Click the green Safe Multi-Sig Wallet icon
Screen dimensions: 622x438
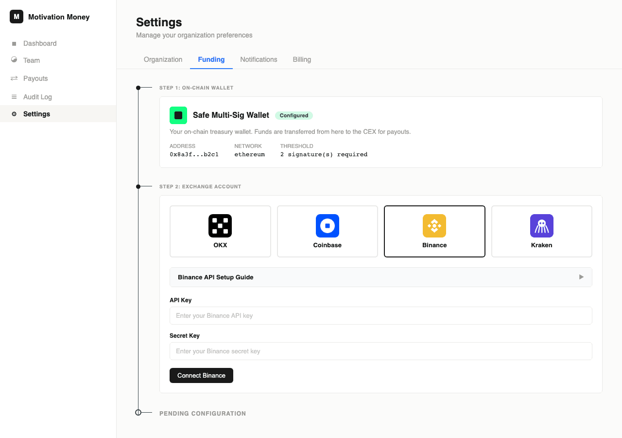178,115
